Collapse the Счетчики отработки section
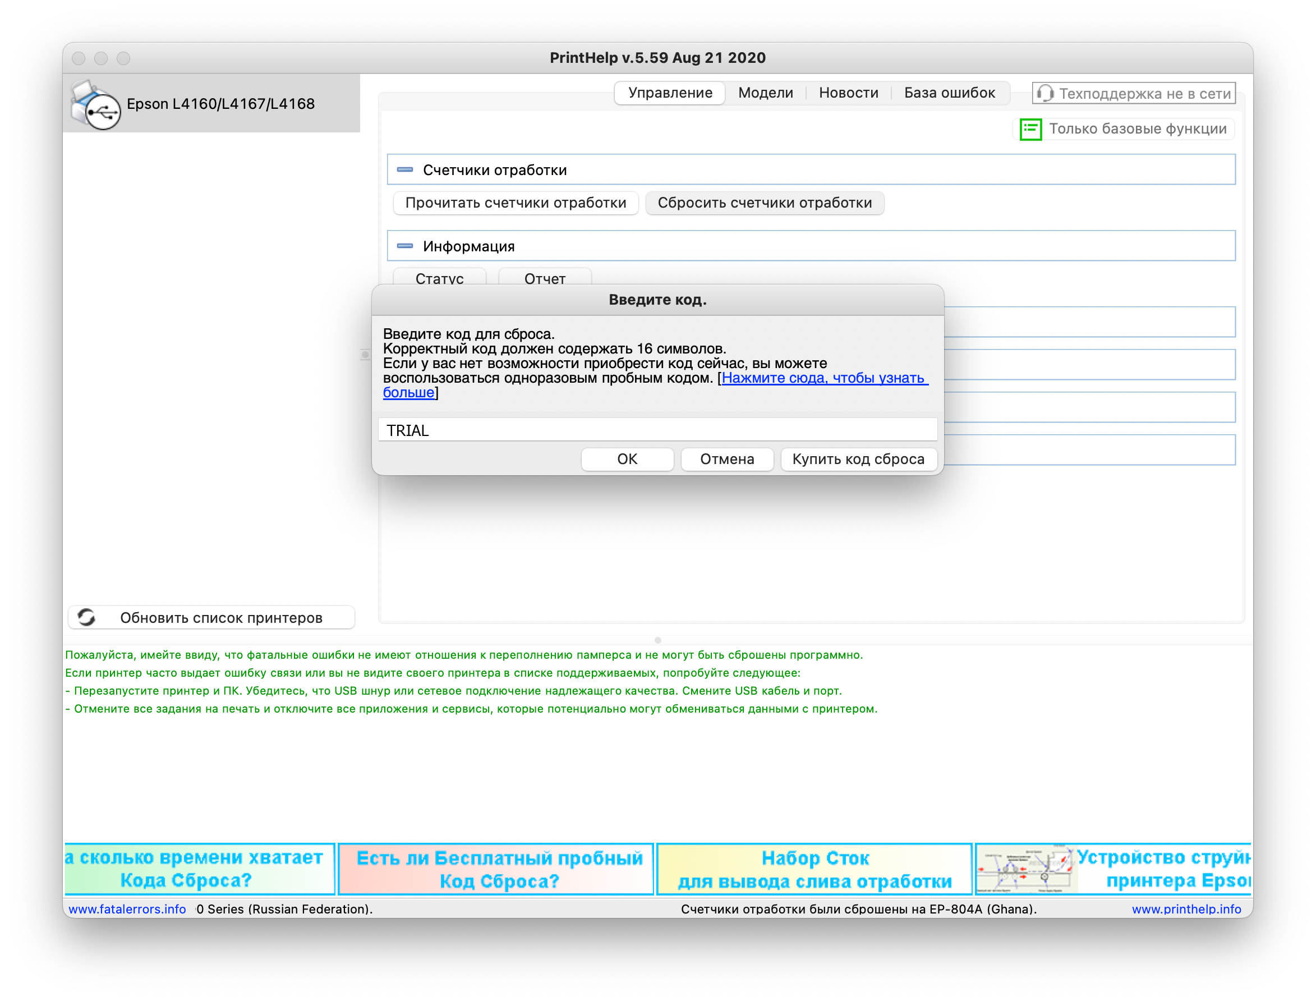The width and height of the screenshot is (1316, 1001). click(x=405, y=170)
